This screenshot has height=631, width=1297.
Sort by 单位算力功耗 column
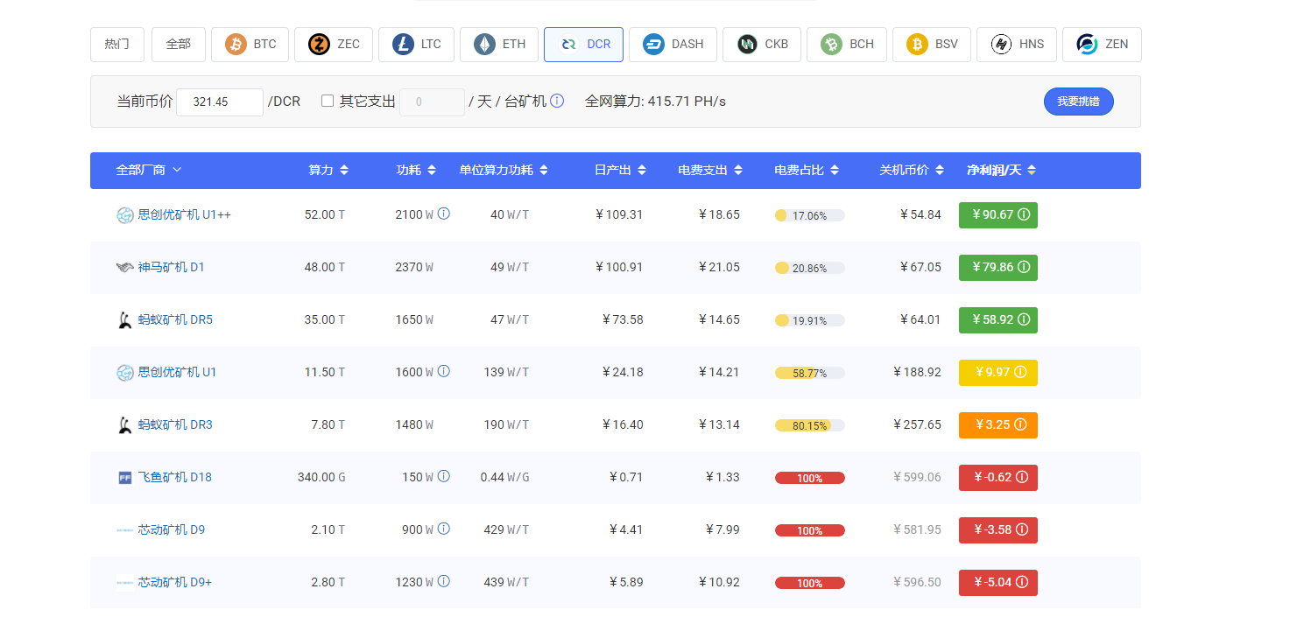point(504,170)
